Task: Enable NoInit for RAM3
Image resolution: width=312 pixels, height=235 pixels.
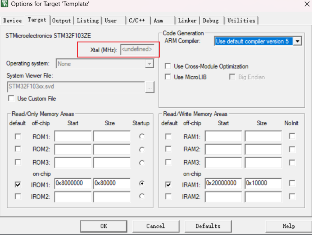Action: point(292,163)
